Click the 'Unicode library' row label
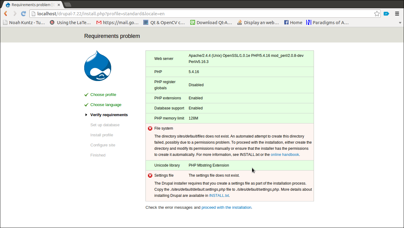404x228 pixels. point(167,165)
